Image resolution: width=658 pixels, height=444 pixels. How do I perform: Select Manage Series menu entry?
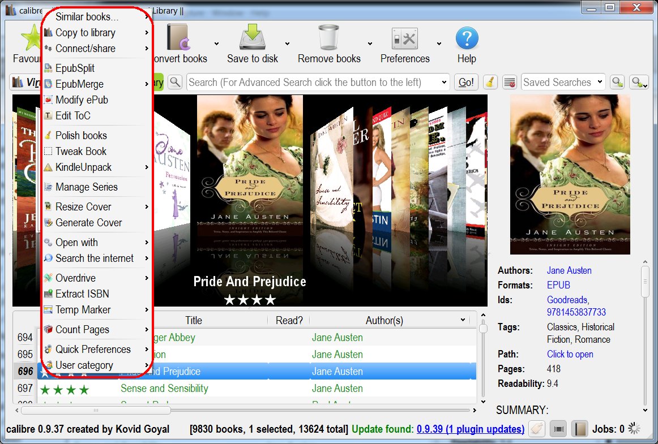click(96, 187)
